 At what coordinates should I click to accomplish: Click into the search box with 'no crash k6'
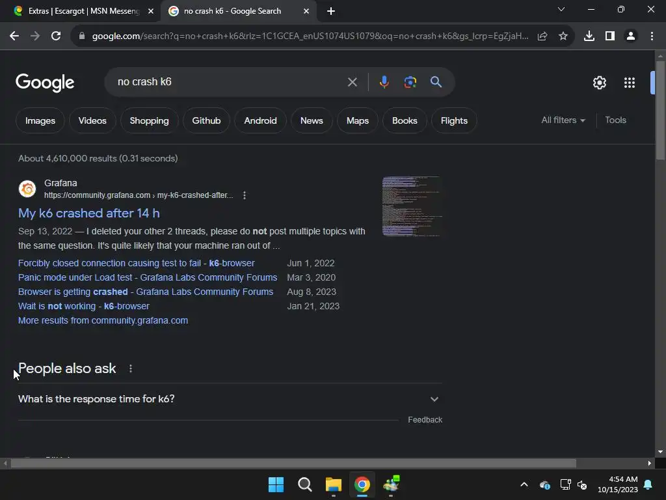coord(230,82)
